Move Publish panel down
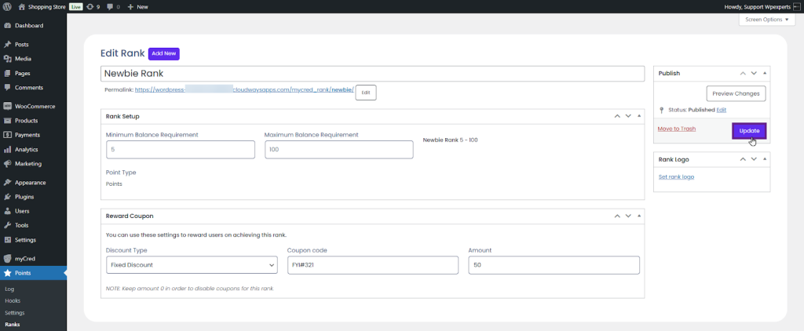This screenshot has width=804, height=331. [753, 73]
